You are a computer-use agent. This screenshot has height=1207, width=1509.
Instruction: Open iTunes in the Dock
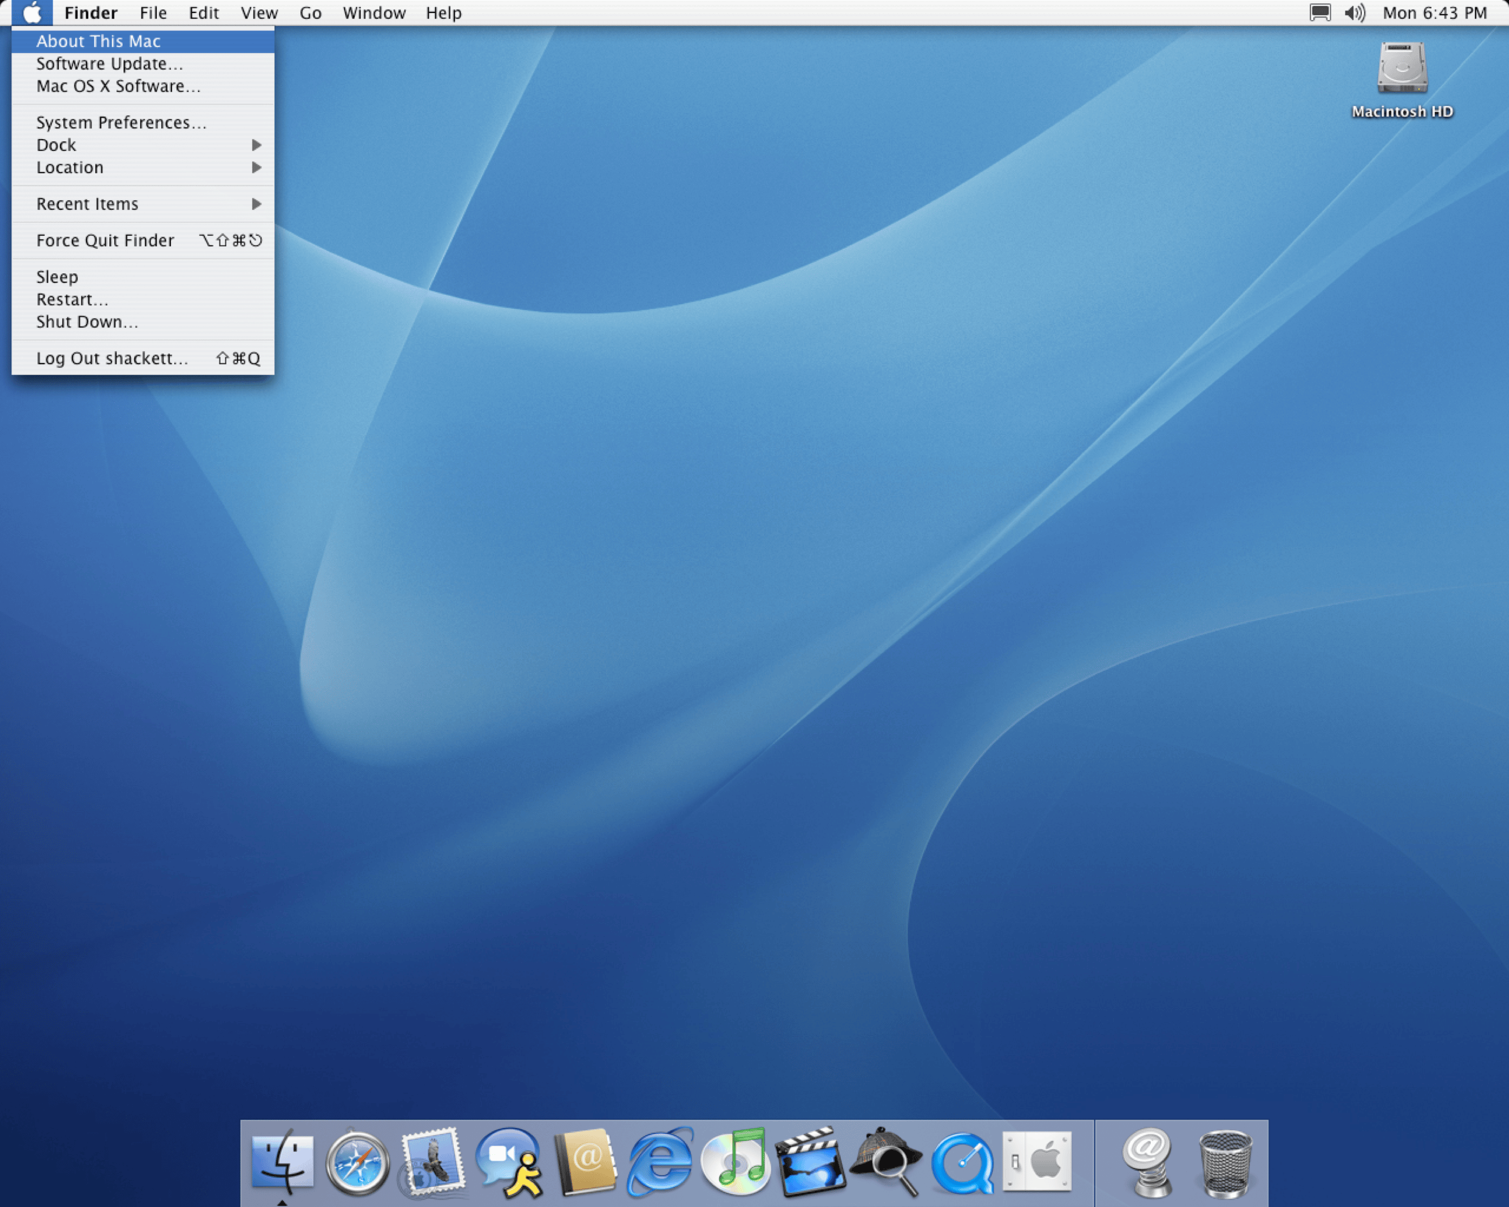[x=736, y=1162]
